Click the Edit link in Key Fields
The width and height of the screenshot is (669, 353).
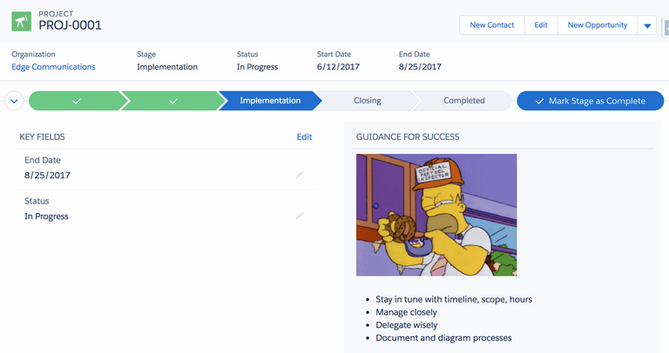(x=304, y=137)
